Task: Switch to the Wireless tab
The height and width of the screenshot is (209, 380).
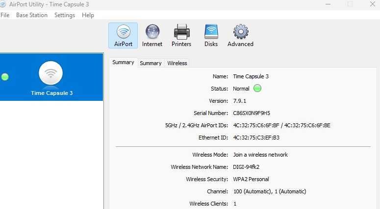Action: click(x=177, y=63)
